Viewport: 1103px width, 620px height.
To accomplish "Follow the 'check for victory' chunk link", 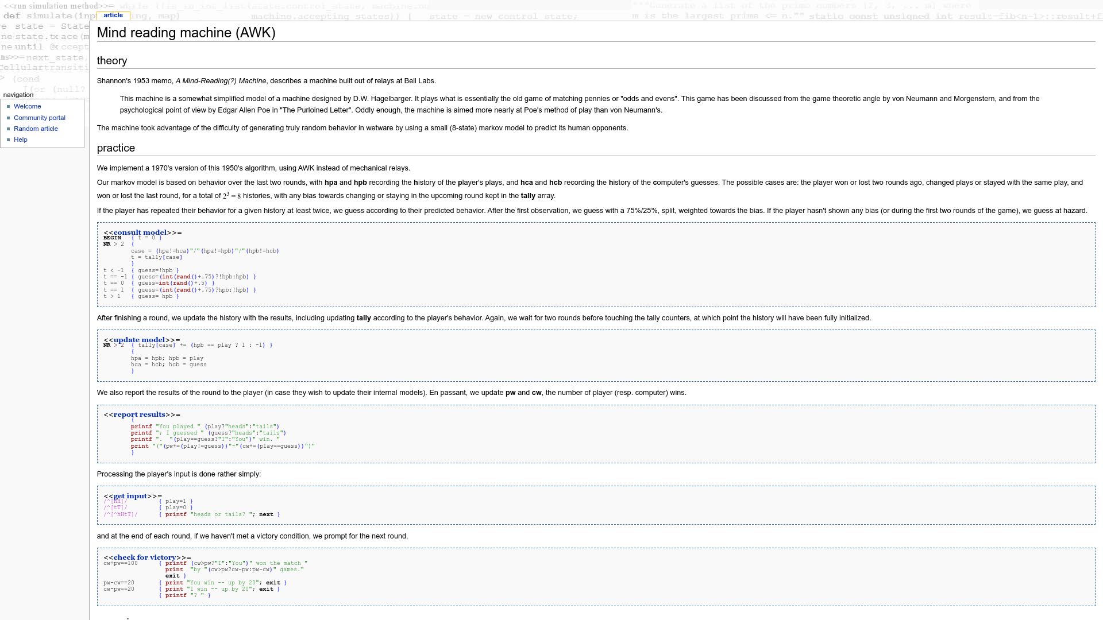I will point(145,557).
